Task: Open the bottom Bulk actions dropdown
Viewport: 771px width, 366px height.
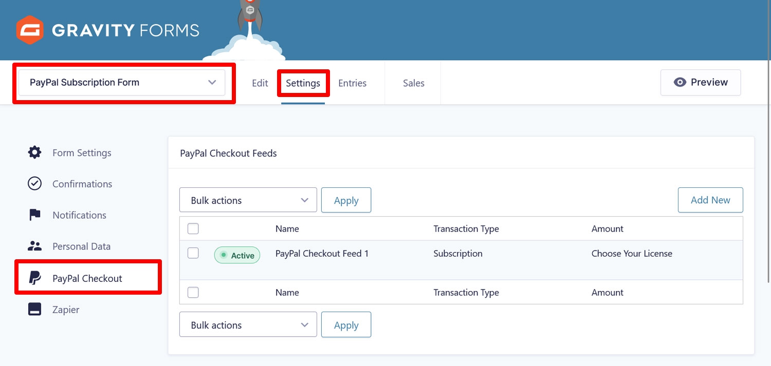Action: pos(248,325)
